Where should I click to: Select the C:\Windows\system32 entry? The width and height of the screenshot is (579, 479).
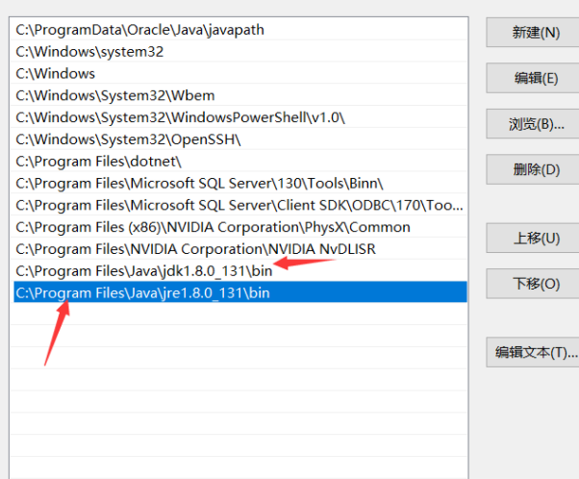click(240, 52)
